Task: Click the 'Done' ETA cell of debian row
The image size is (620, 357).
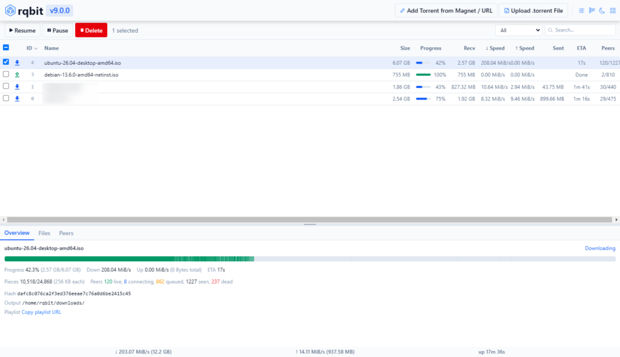Action: point(581,75)
